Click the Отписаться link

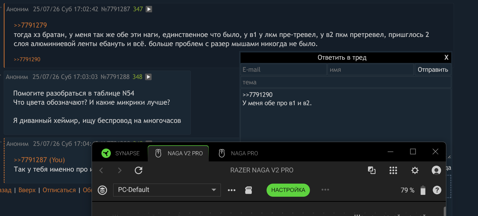click(59, 190)
